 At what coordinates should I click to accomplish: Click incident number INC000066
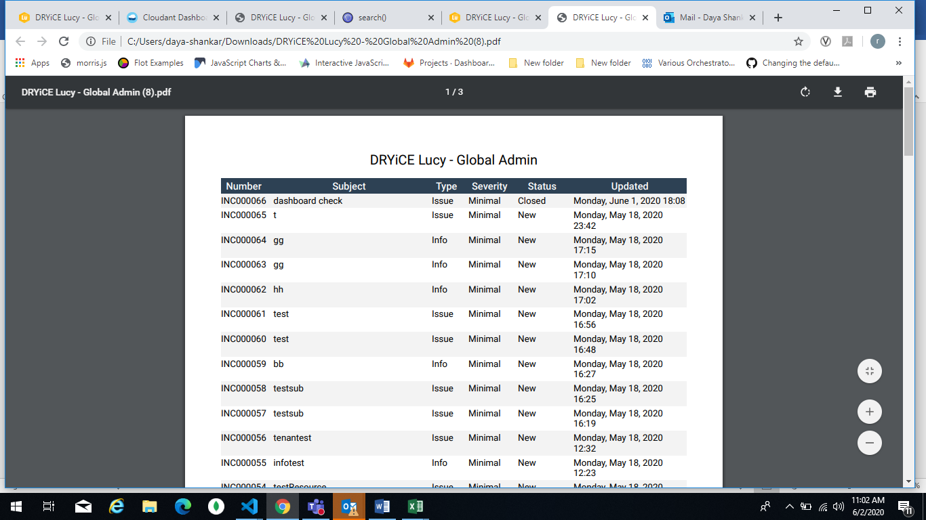point(244,201)
